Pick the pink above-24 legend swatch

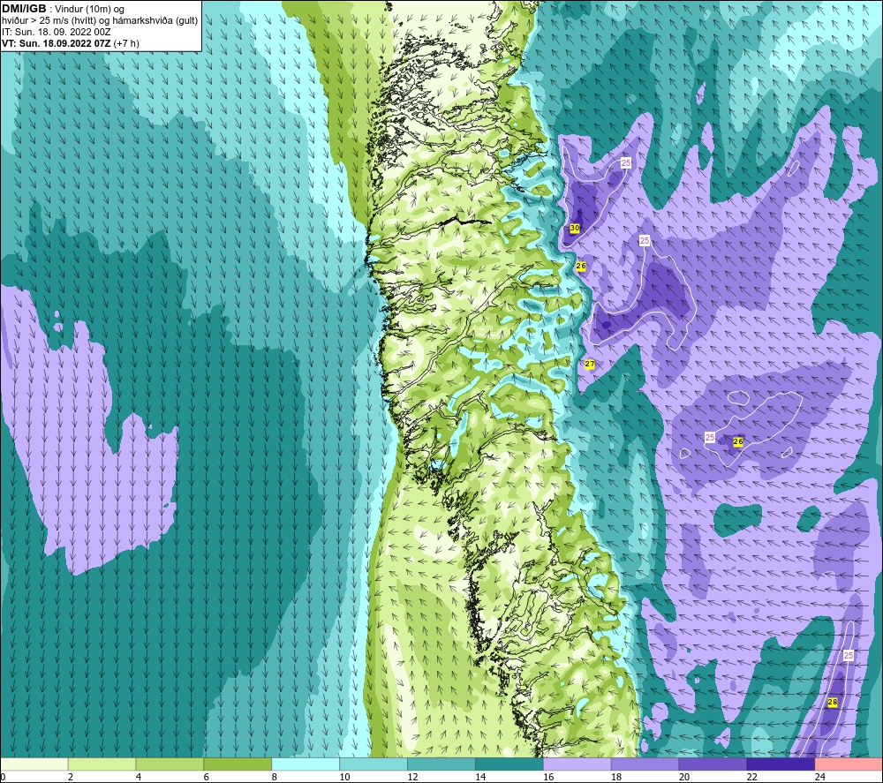click(x=849, y=764)
